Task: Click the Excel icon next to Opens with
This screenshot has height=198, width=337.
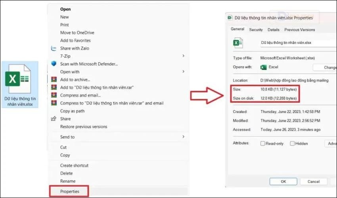Action: click(263, 67)
